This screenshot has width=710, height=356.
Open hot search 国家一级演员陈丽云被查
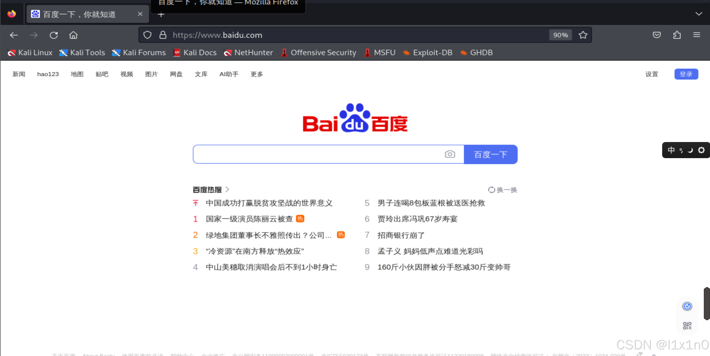[249, 219]
